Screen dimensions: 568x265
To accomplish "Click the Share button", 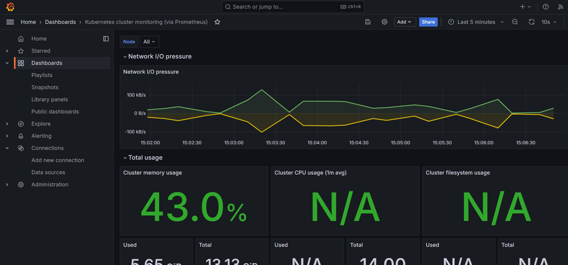I will 428,22.
